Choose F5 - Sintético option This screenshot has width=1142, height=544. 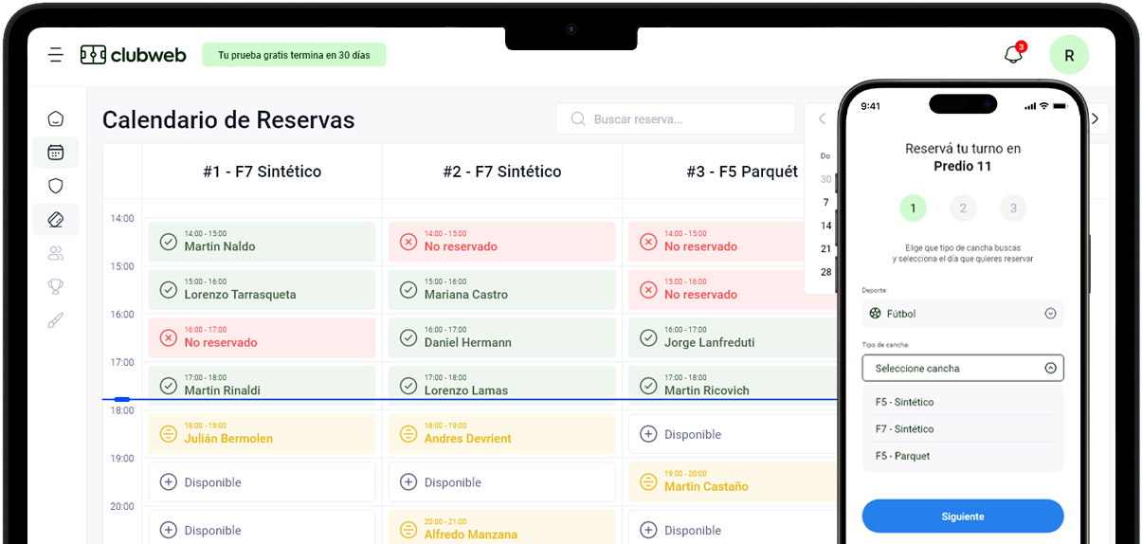click(905, 402)
